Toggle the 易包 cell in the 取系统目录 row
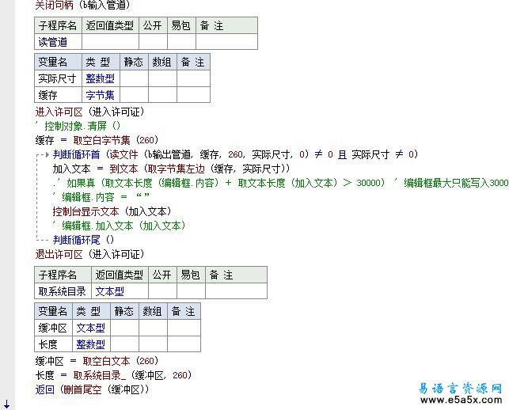 coord(191,291)
